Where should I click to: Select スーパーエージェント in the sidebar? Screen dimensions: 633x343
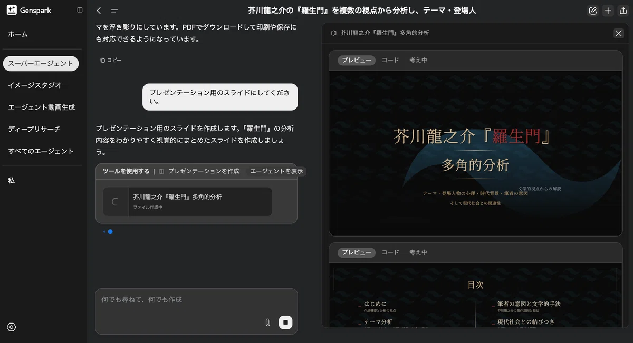[x=41, y=63]
